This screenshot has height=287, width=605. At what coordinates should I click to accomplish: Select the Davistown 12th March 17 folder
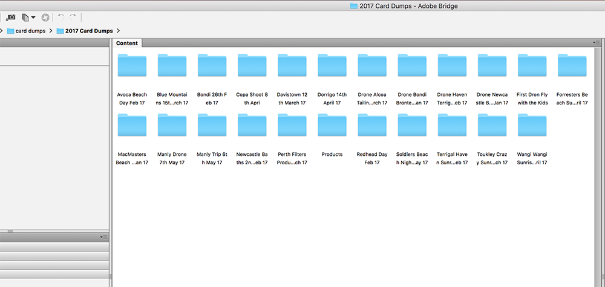pyautogui.click(x=292, y=65)
